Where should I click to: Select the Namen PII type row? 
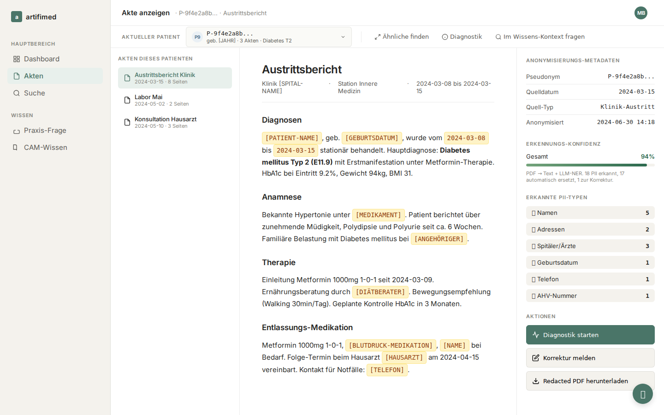tap(590, 213)
